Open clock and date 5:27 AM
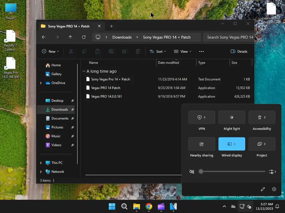The width and height of the screenshot is (285, 213). (264, 206)
